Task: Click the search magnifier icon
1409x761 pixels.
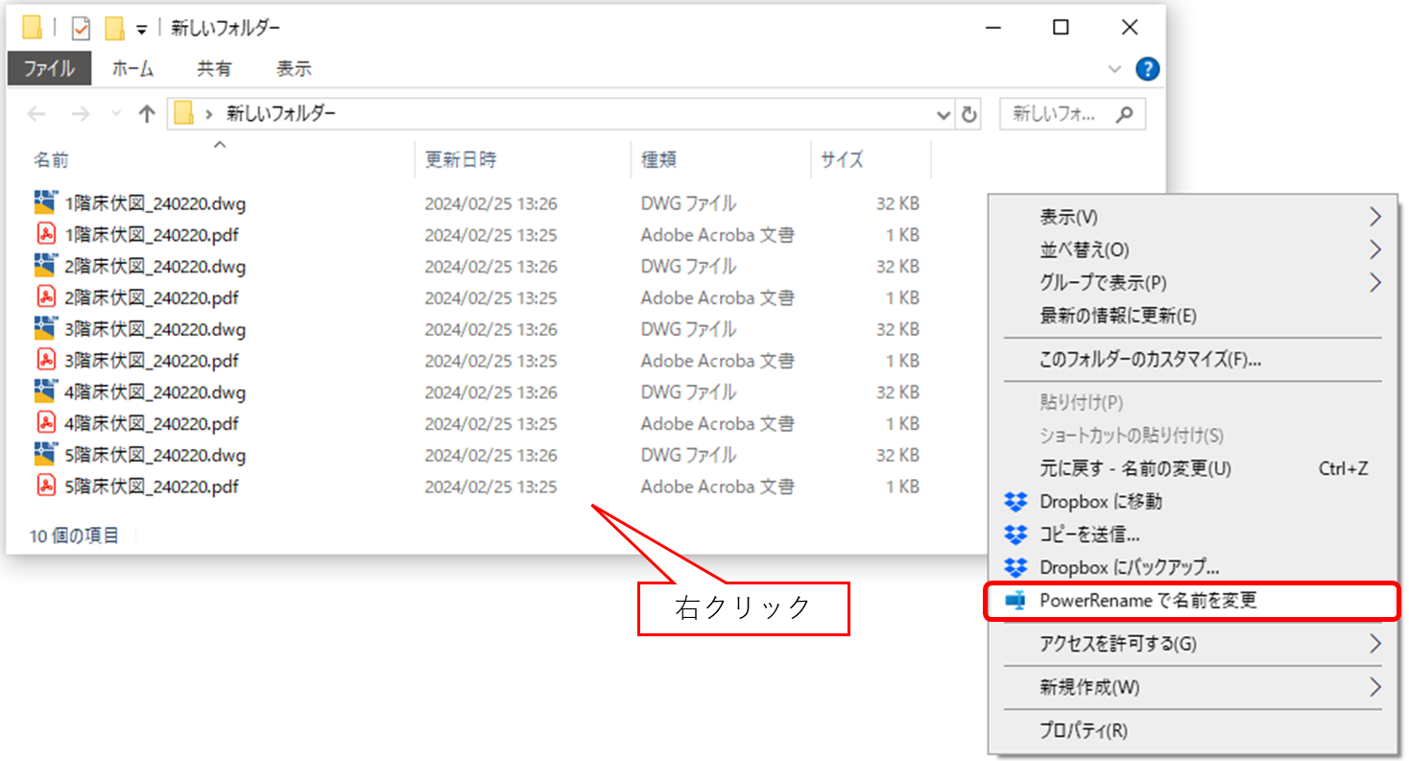Action: (x=1124, y=115)
